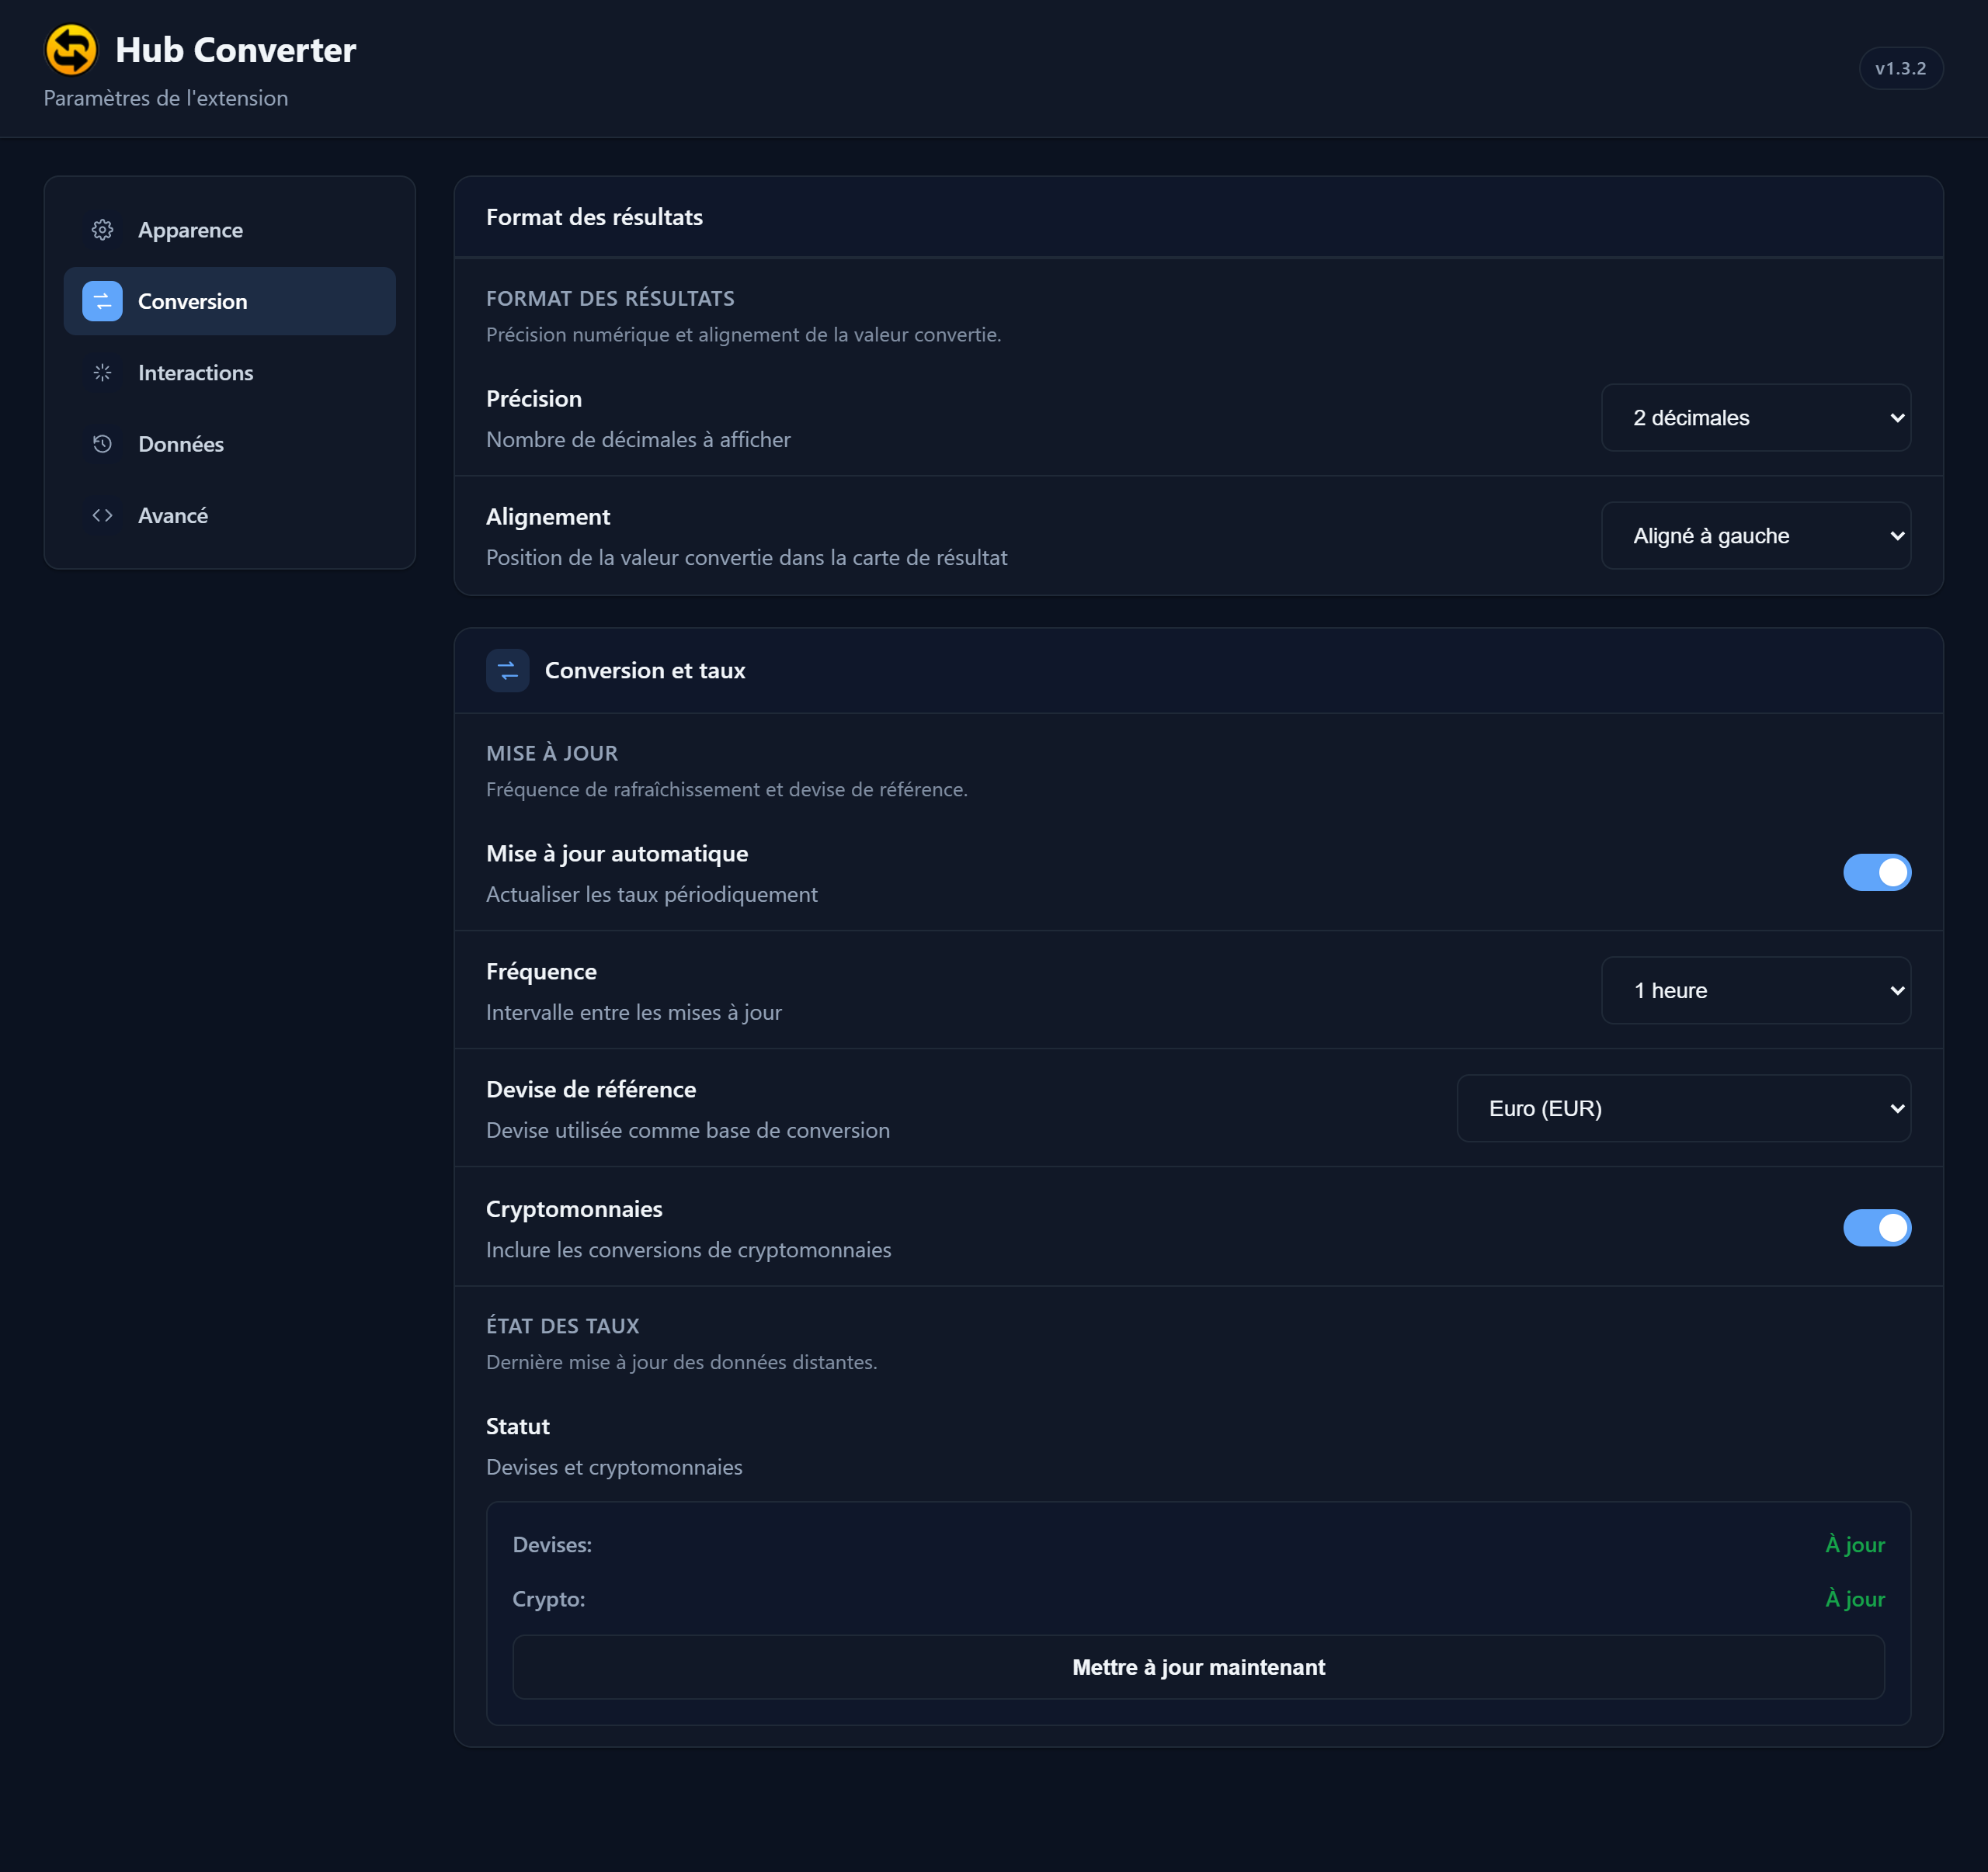Open the Données section
The image size is (1988, 1872).
(229, 444)
